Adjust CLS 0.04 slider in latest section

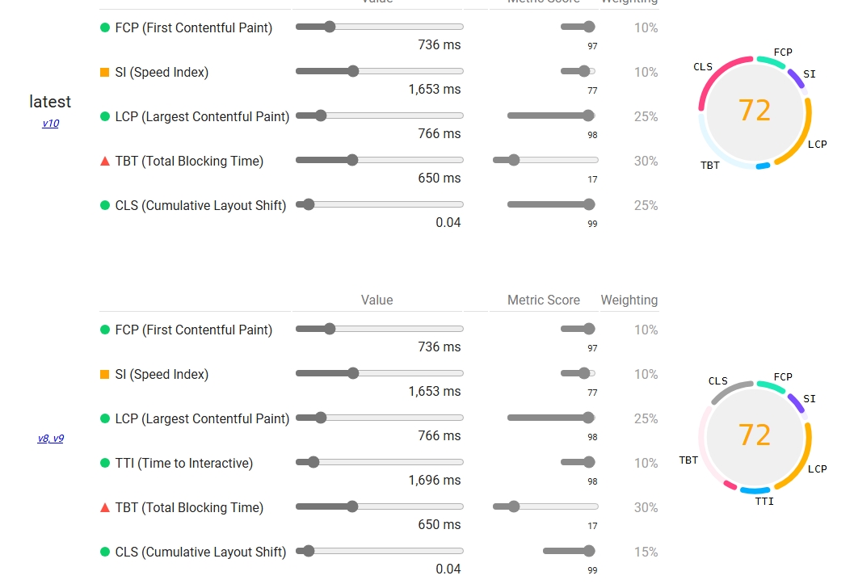coord(380,204)
